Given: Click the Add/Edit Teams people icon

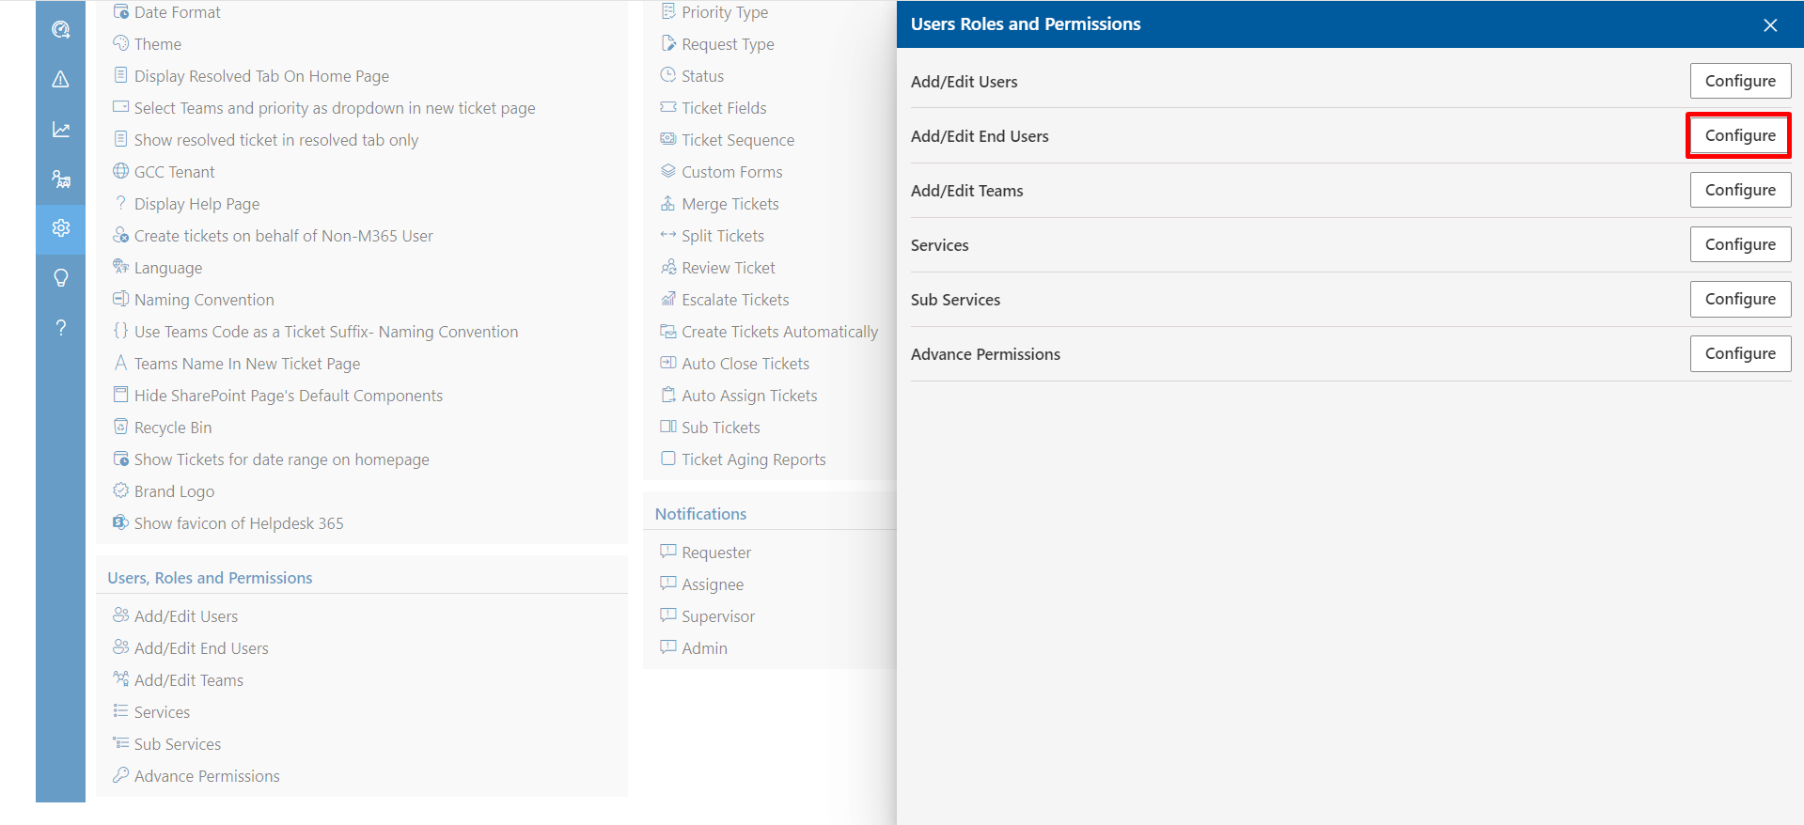Looking at the screenshot, I should [x=120, y=679].
